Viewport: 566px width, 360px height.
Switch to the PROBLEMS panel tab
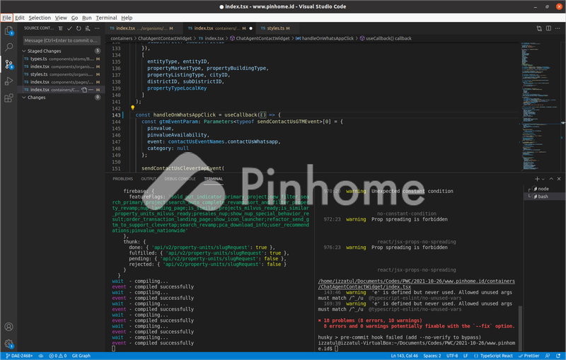pyautogui.click(x=122, y=179)
